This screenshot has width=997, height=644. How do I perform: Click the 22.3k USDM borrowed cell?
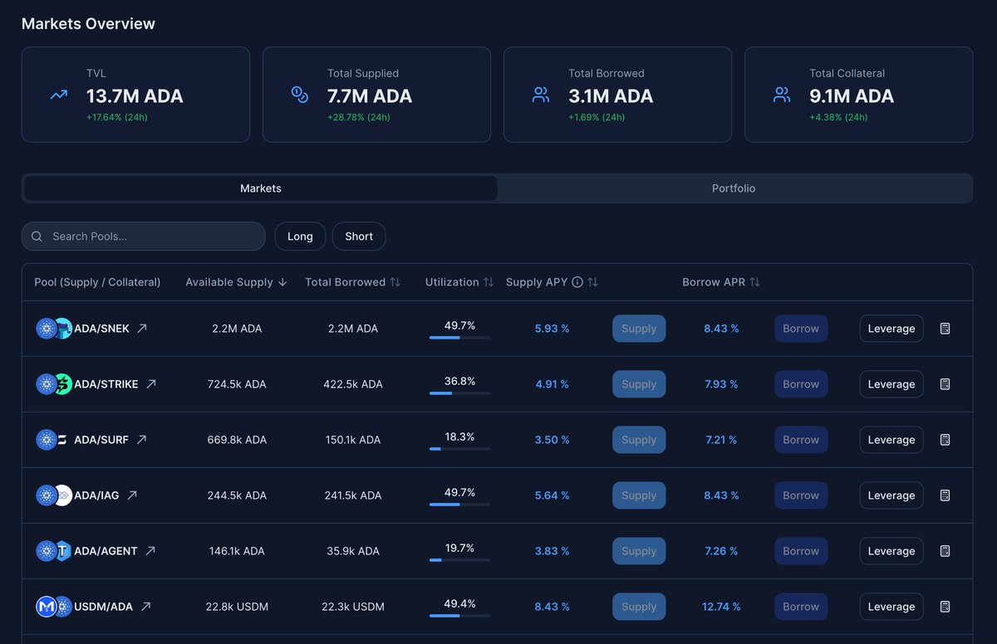[353, 607]
